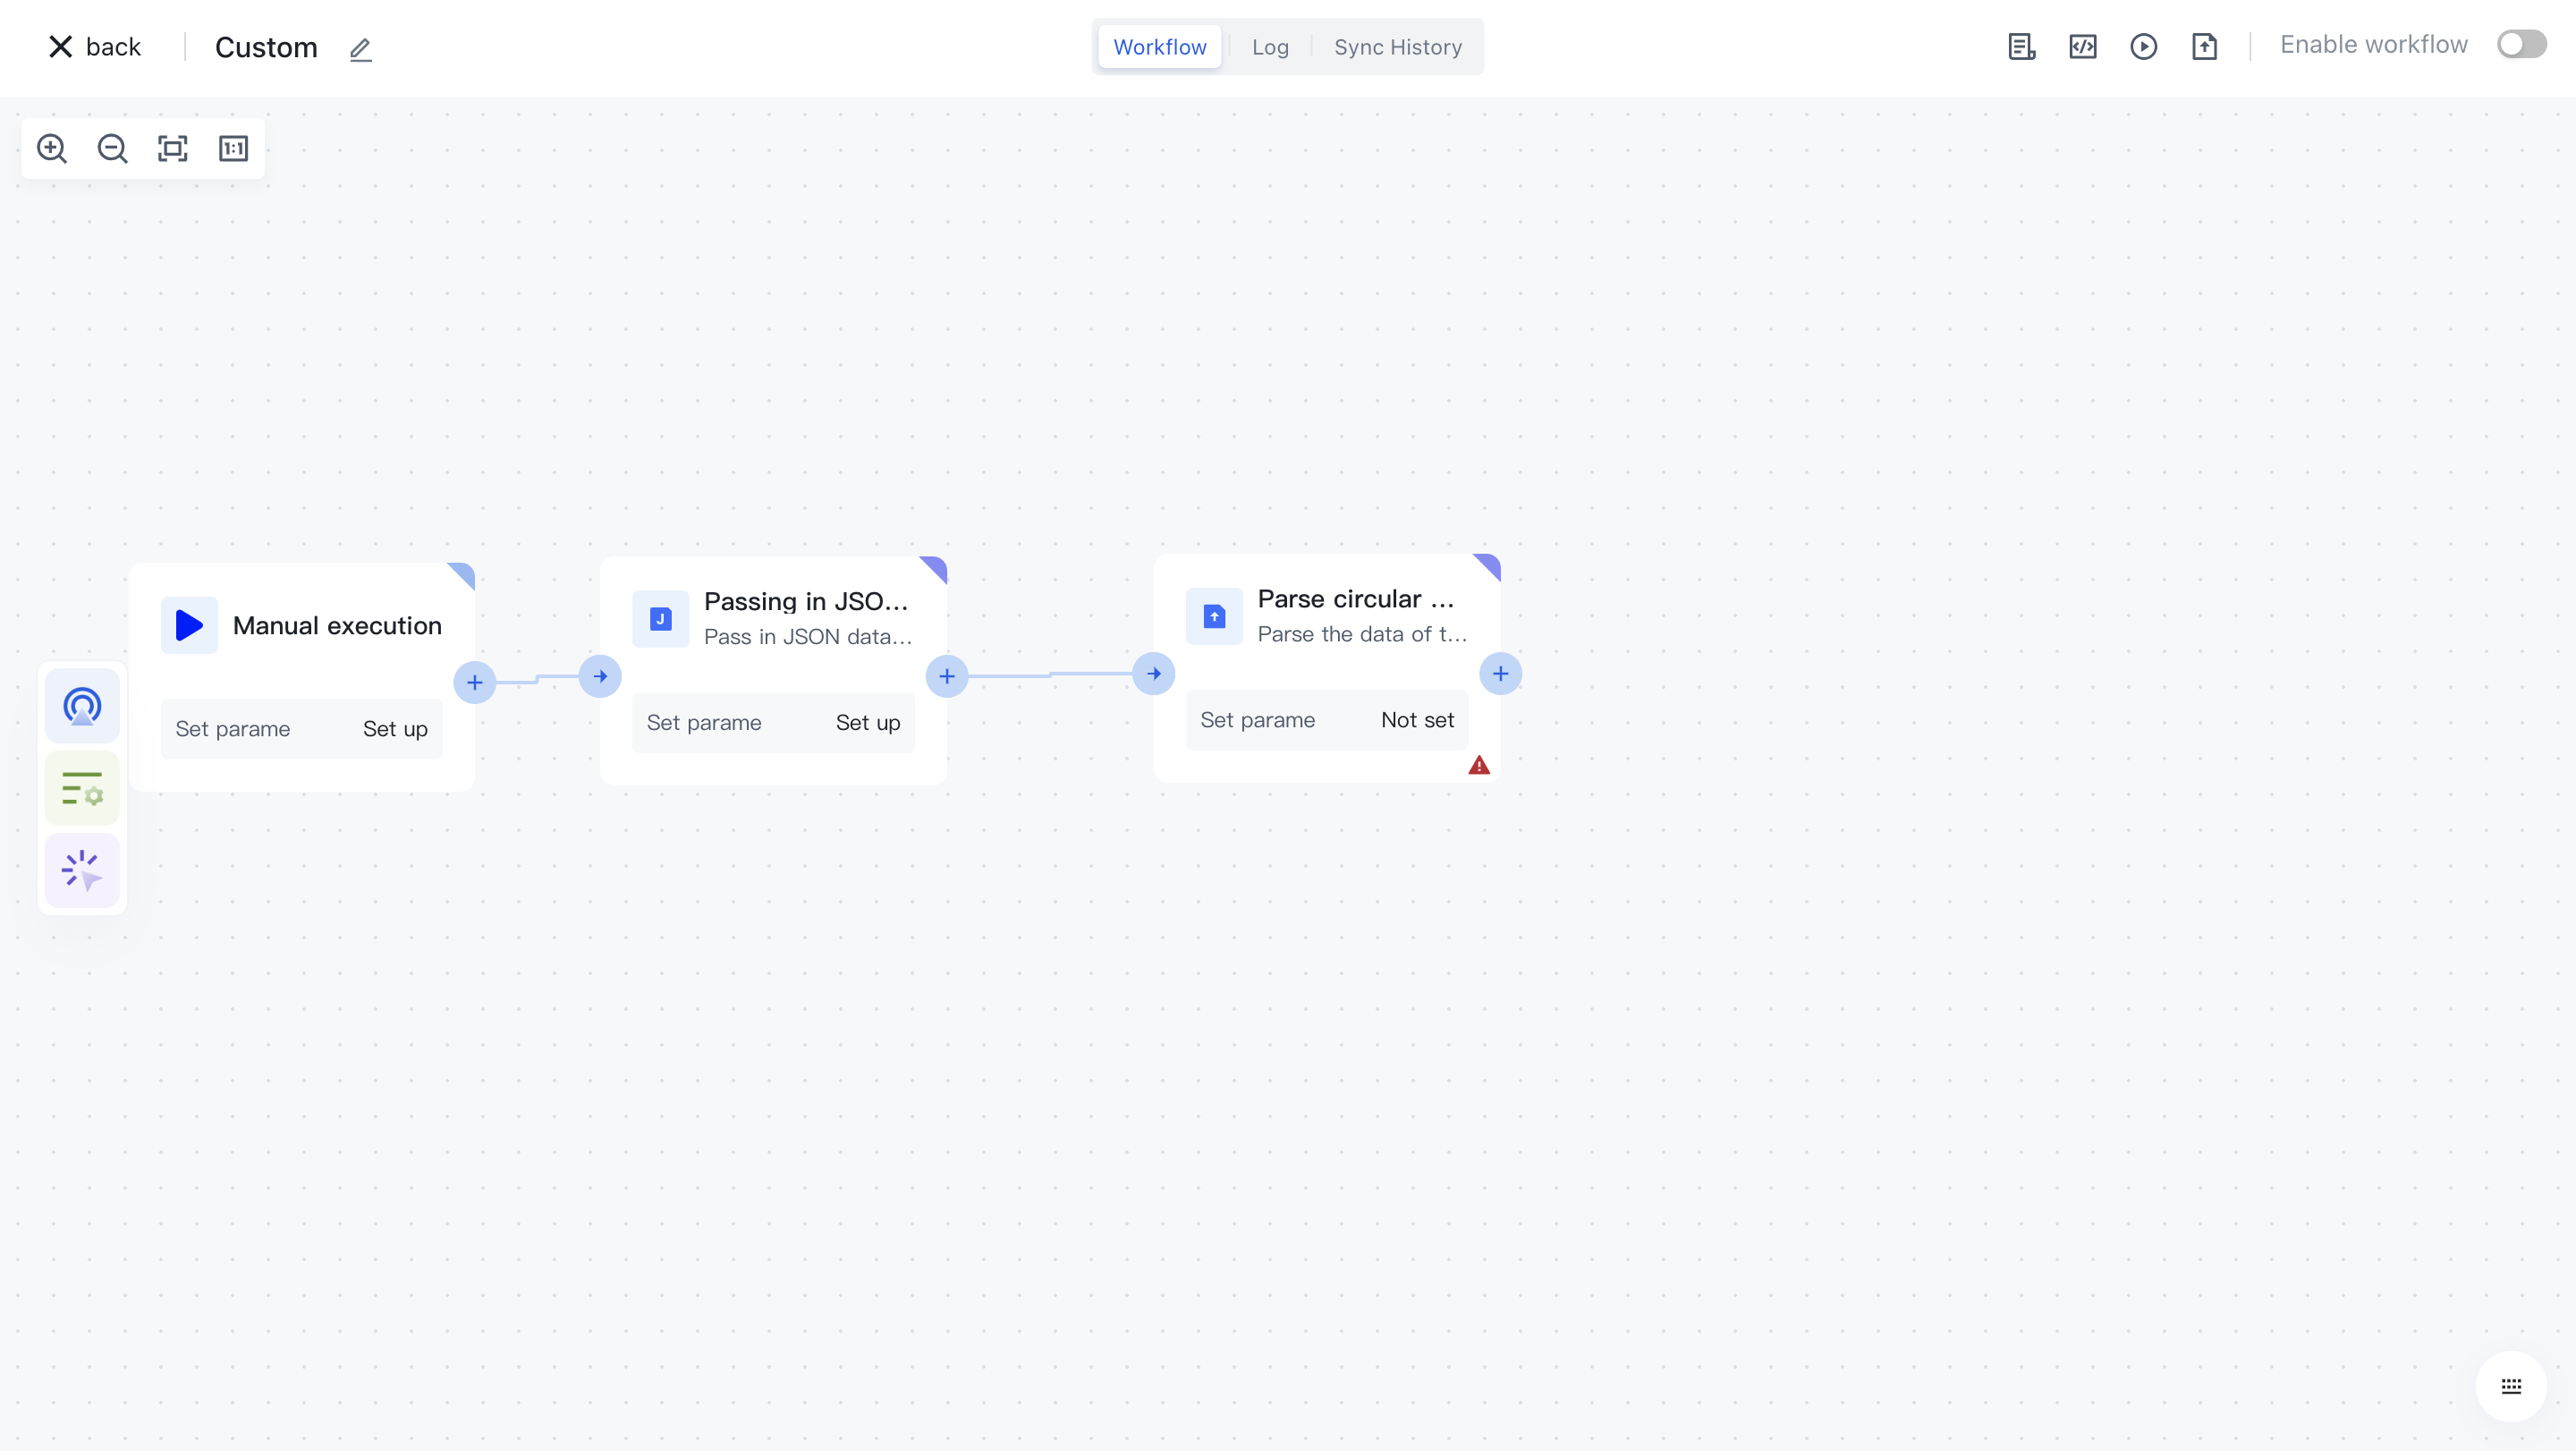Image resolution: width=2576 pixels, height=1451 pixels.
Task: Open the Manual execution node's Set up parameters
Action: (x=395, y=729)
